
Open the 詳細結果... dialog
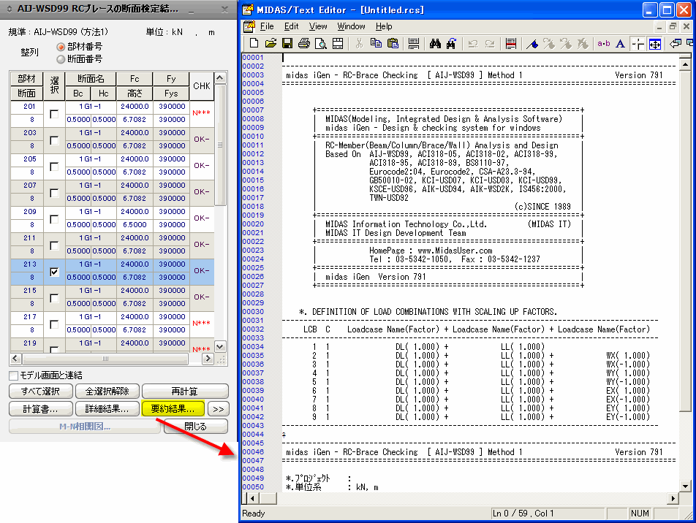tap(107, 409)
